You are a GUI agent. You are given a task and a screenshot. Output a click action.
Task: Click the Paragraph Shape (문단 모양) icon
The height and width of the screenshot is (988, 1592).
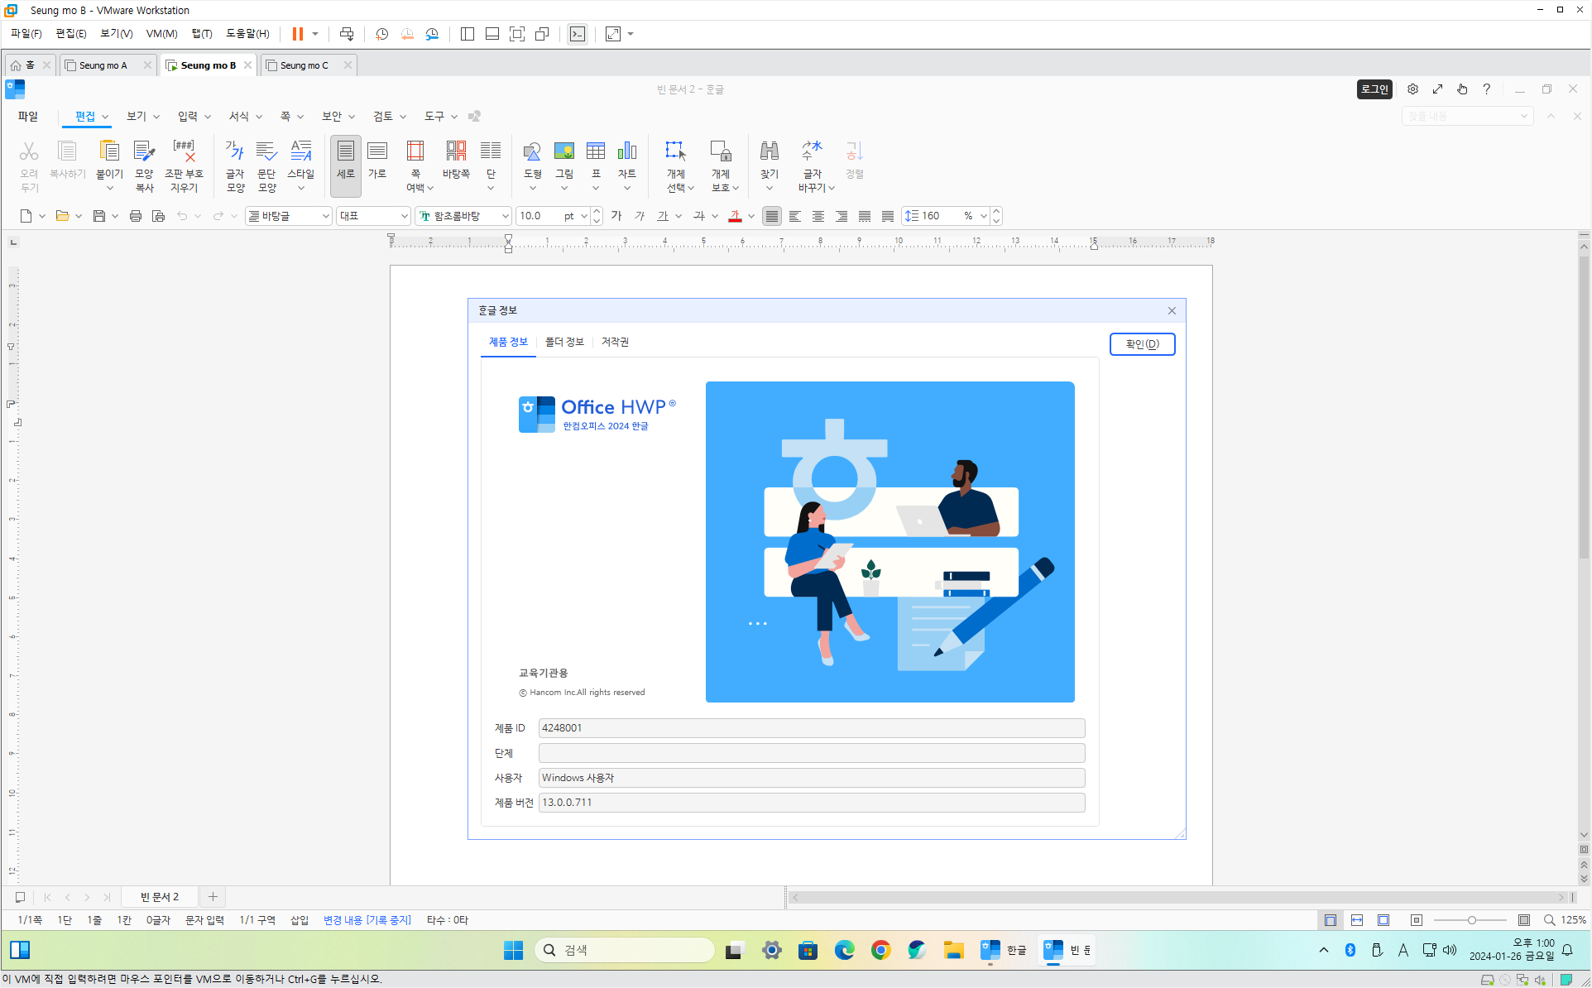pos(266,152)
